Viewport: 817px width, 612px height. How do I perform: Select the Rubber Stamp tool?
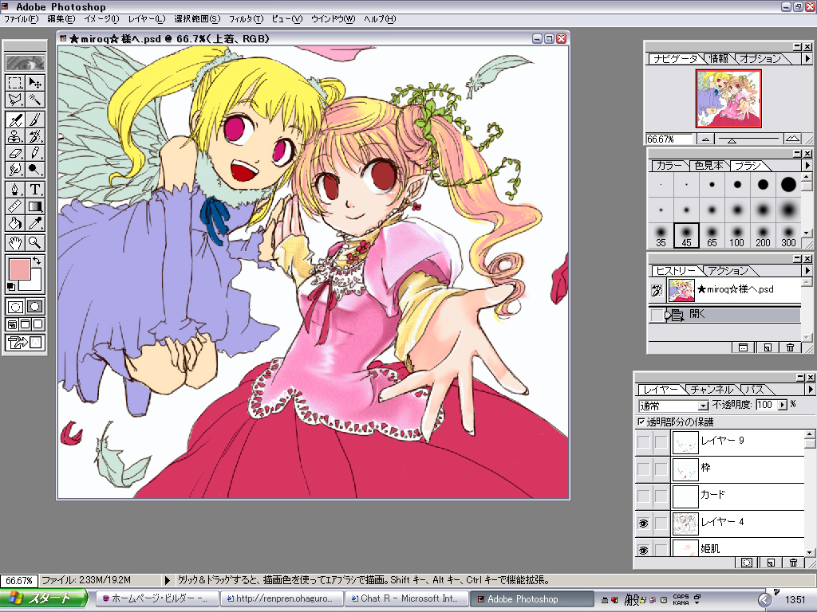[15, 136]
